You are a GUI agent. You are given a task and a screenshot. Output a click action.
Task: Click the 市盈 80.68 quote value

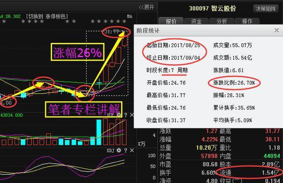[x=210, y=164]
